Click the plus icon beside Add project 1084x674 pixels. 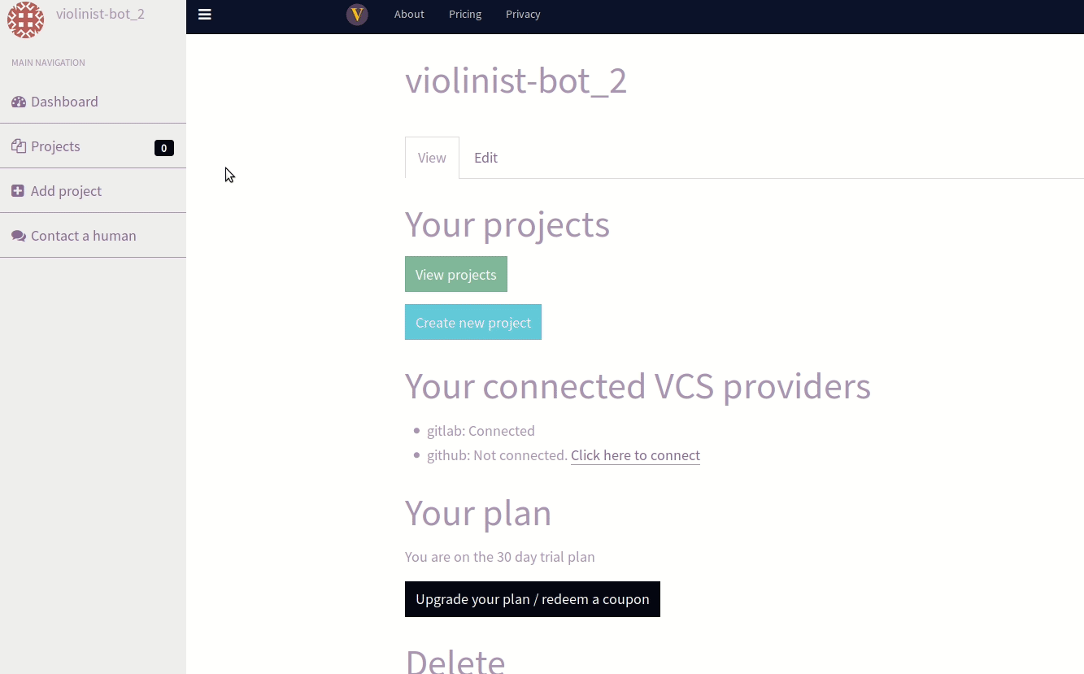point(18,190)
